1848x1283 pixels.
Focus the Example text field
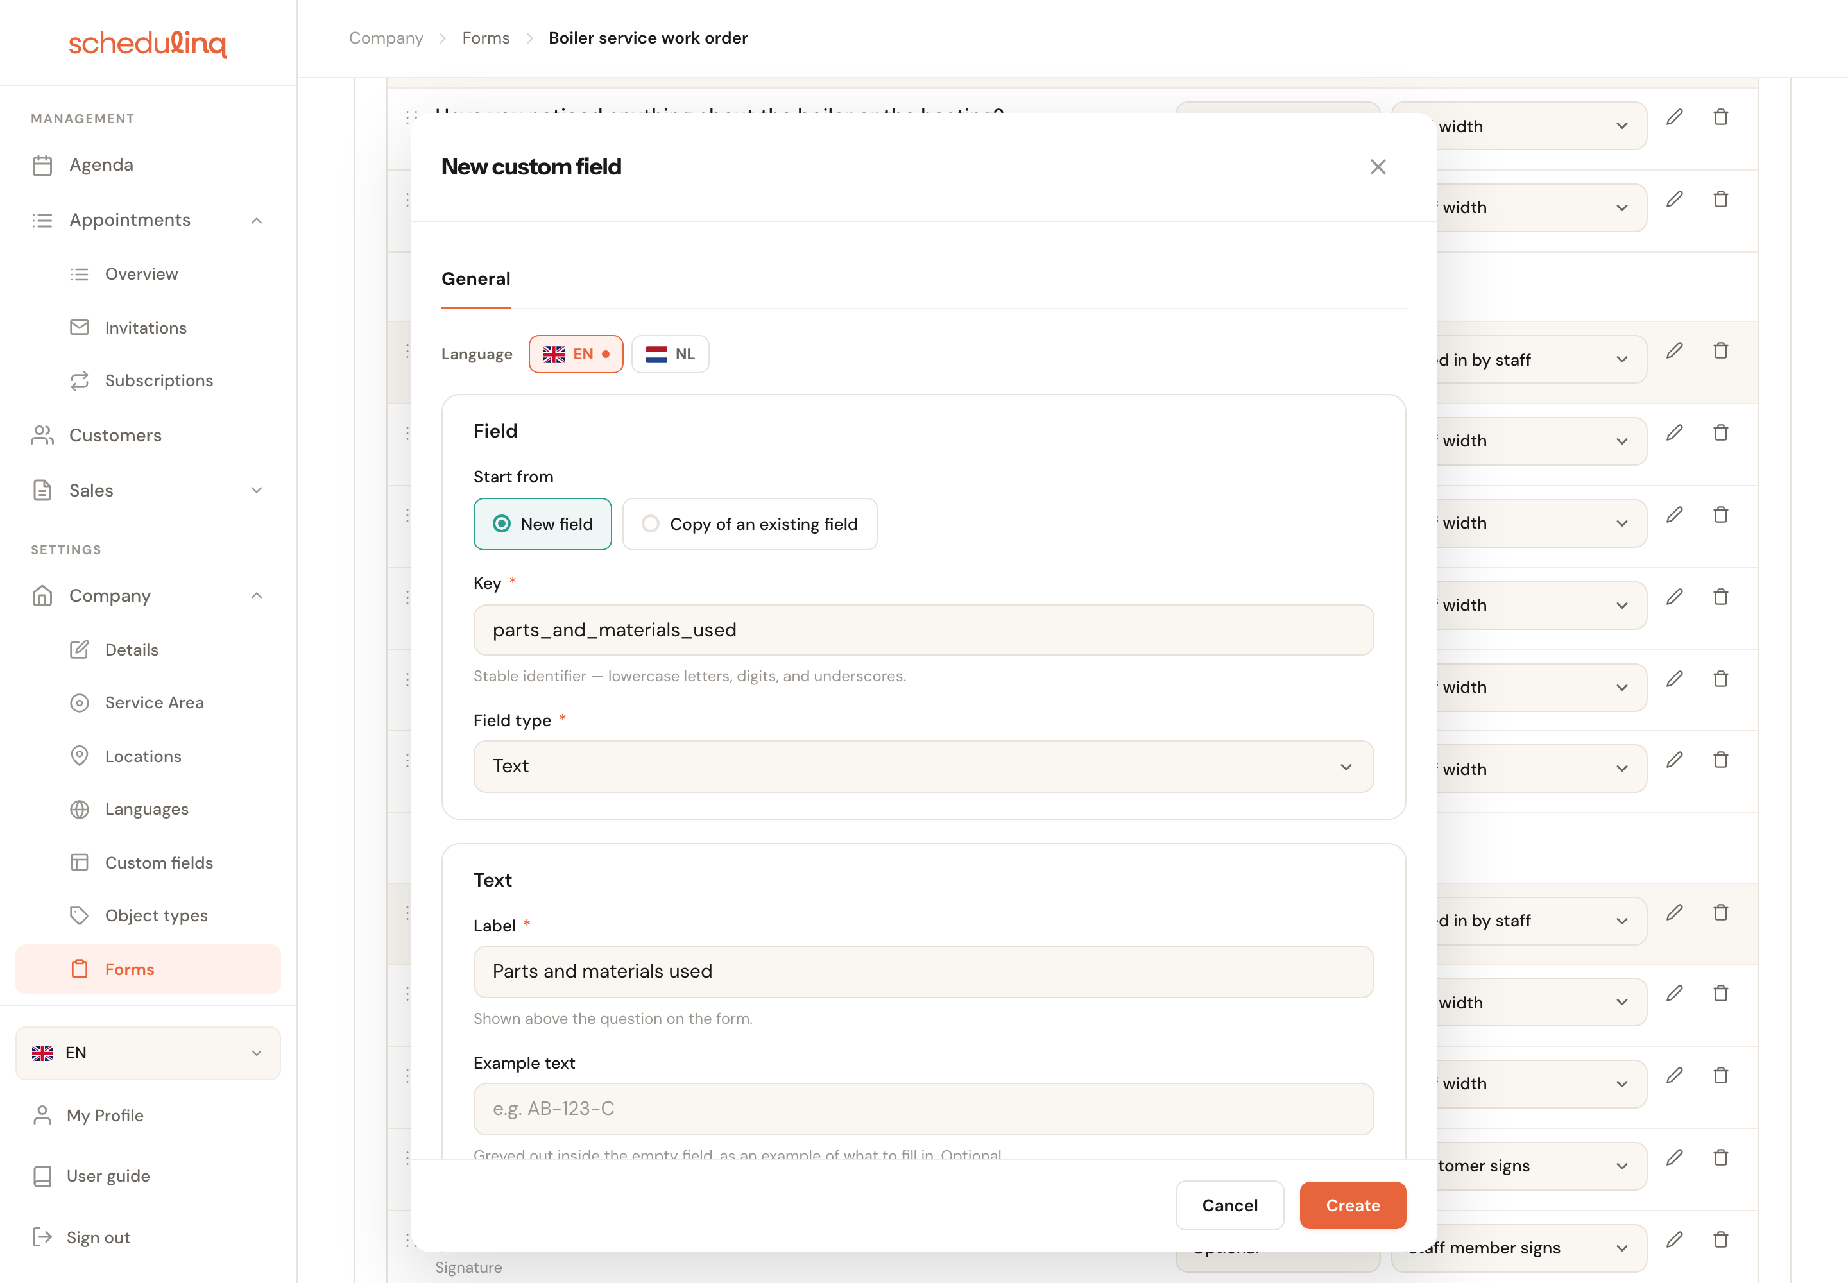923,1109
